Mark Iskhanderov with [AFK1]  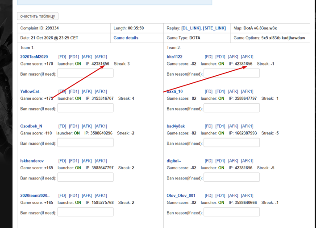click(x=101, y=161)
